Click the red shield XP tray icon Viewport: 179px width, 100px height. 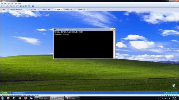point(172,93)
